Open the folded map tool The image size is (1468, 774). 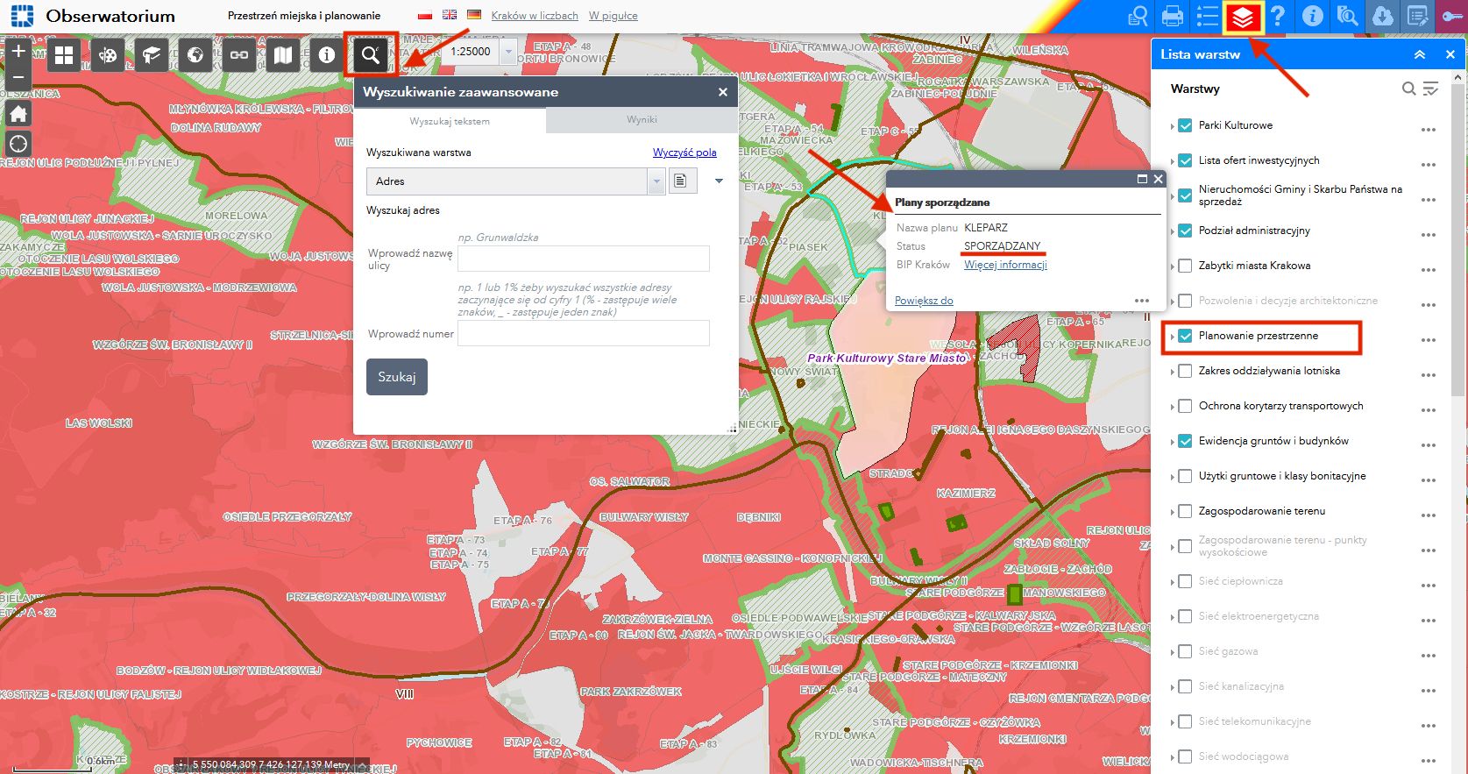point(283,55)
